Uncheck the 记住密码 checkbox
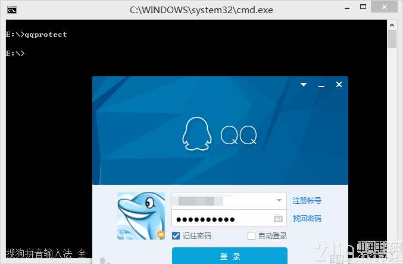This screenshot has height=264, width=403. (x=176, y=235)
